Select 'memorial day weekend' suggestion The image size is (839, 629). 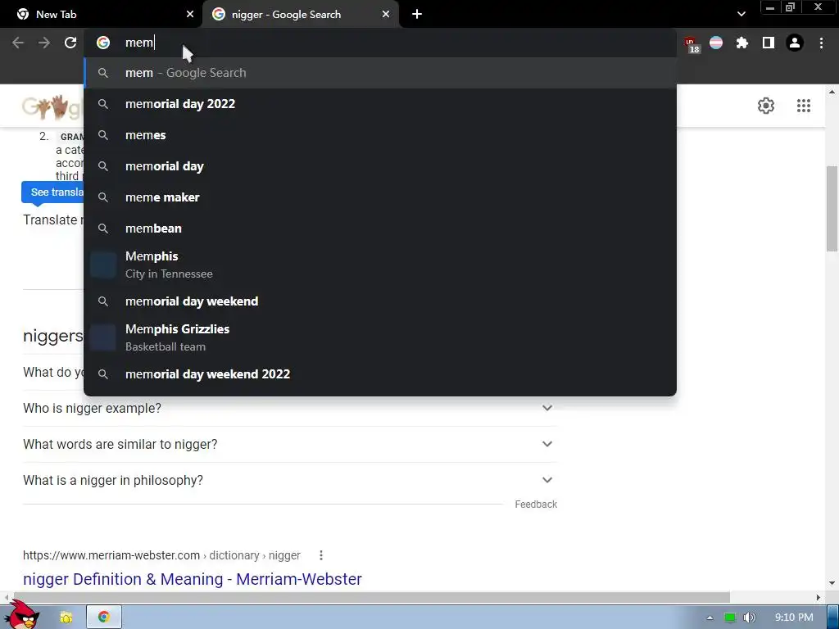pos(380,301)
